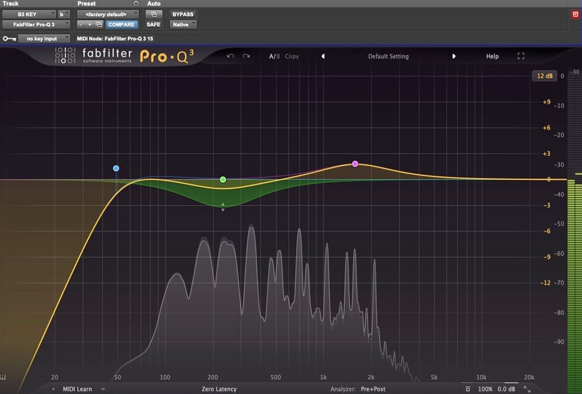Viewport: 582px width, 394px height.
Task: Open the Default Setting preset browser
Action: point(388,56)
